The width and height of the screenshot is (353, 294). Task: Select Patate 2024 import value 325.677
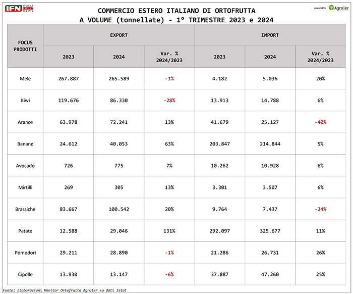click(270, 231)
